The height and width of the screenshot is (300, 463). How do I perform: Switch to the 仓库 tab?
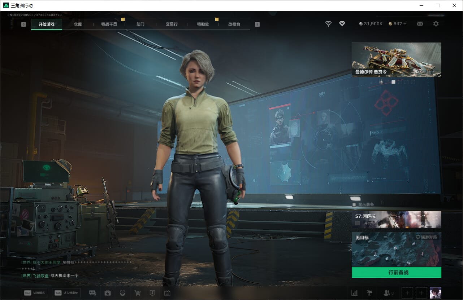[78, 25]
